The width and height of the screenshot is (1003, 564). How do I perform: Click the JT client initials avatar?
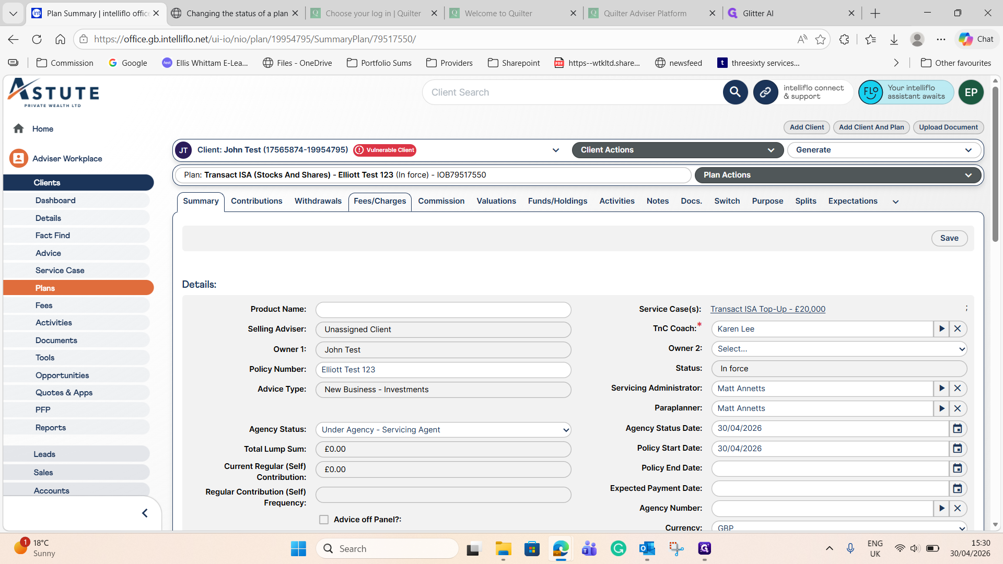point(183,150)
